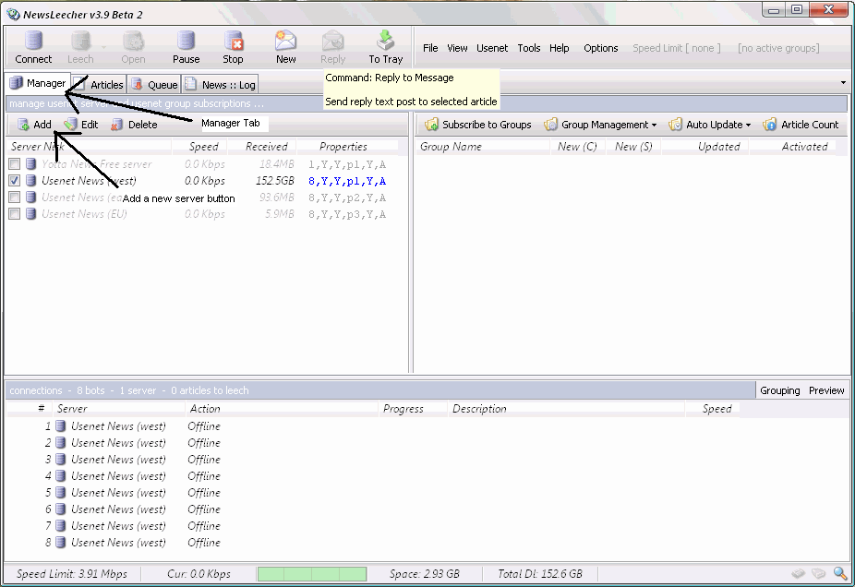This screenshot has height=587, width=855.
Task: Open the Help menu
Action: [x=559, y=48]
